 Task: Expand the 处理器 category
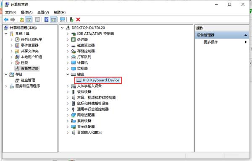pyautogui.click(x=68, y=39)
